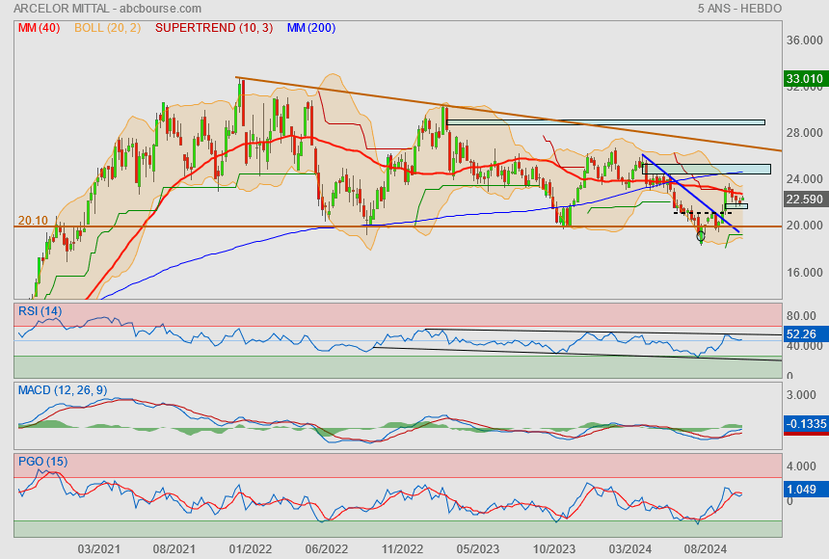Click the 28.000 price axis value
The width and height of the screenshot is (829, 559).
pos(804,133)
